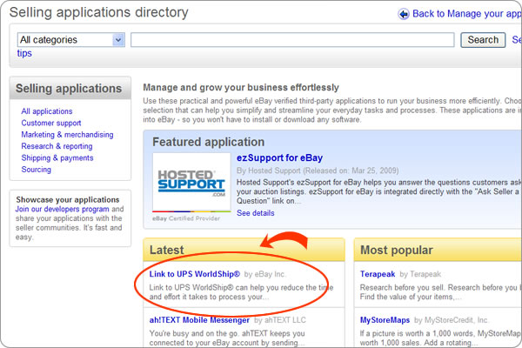The height and width of the screenshot is (348, 522).
Task: Open the Join our developers program link
Action: point(63,209)
